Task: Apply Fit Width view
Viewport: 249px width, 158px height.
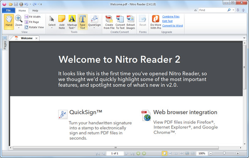Action: [x=33, y=17]
